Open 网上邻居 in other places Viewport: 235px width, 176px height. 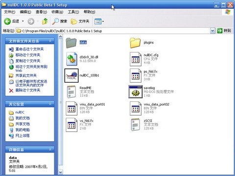pos(23,135)
